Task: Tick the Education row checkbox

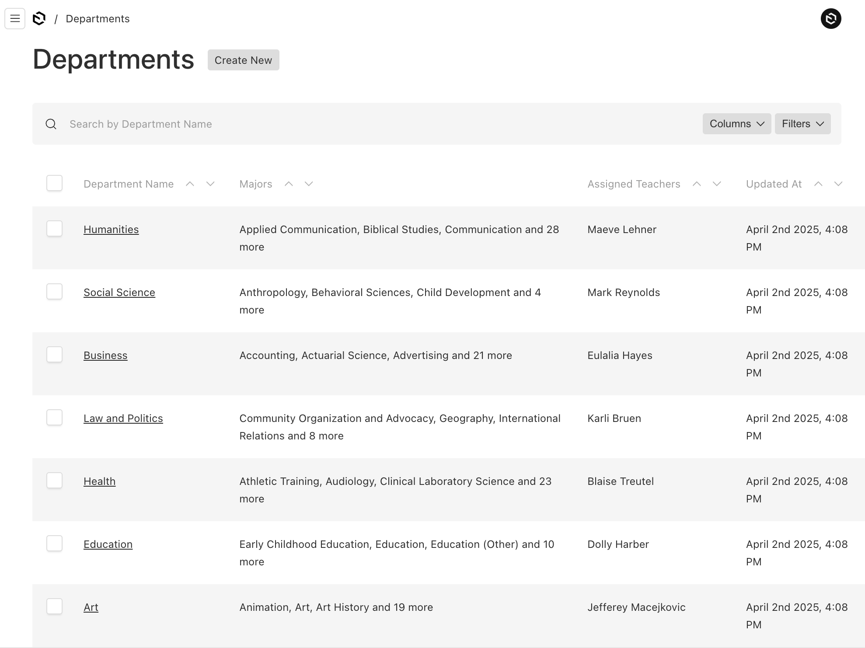Action: click(55, 543)
